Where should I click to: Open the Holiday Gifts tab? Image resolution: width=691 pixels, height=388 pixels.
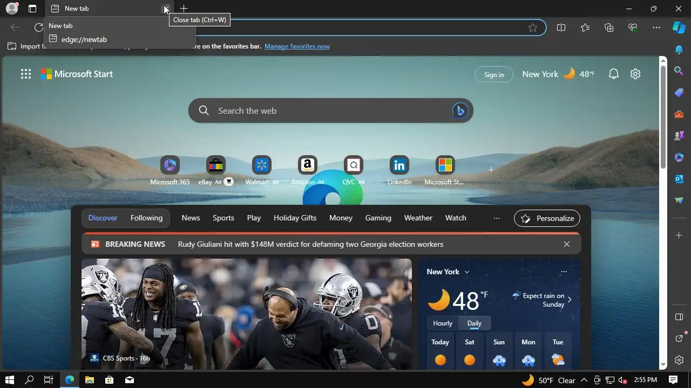[295, 218]
